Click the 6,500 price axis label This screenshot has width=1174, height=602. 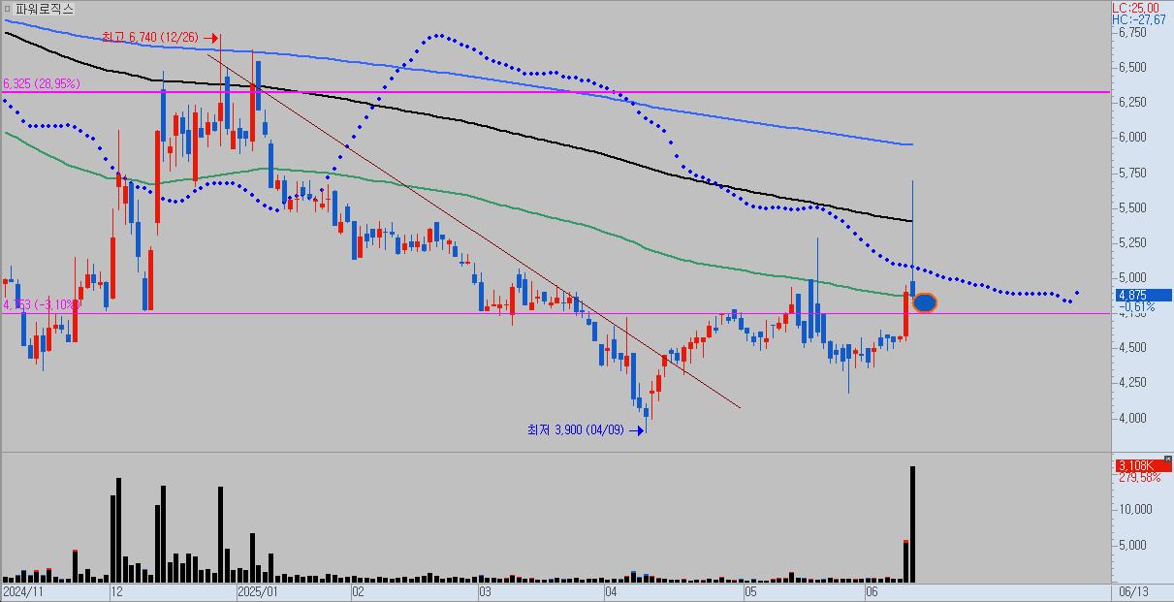tap(1132, 68)
